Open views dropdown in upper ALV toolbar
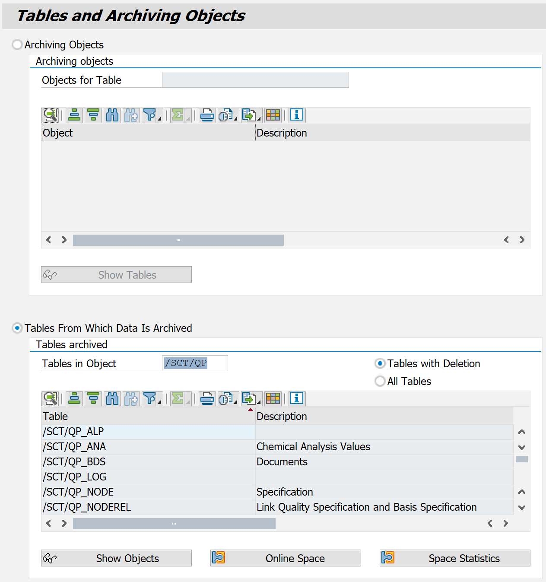 click(x=235, y=118)
